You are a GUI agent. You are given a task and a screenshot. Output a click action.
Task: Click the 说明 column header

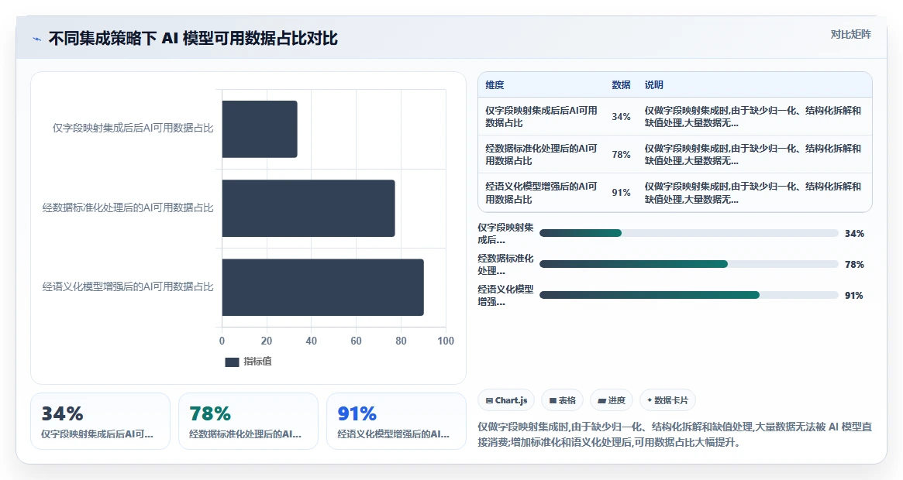[653, 84]
